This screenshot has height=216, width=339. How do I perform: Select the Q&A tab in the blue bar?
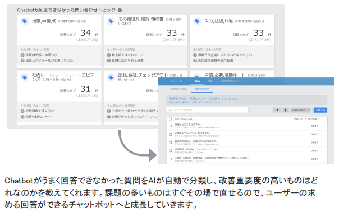coord(197,81)
